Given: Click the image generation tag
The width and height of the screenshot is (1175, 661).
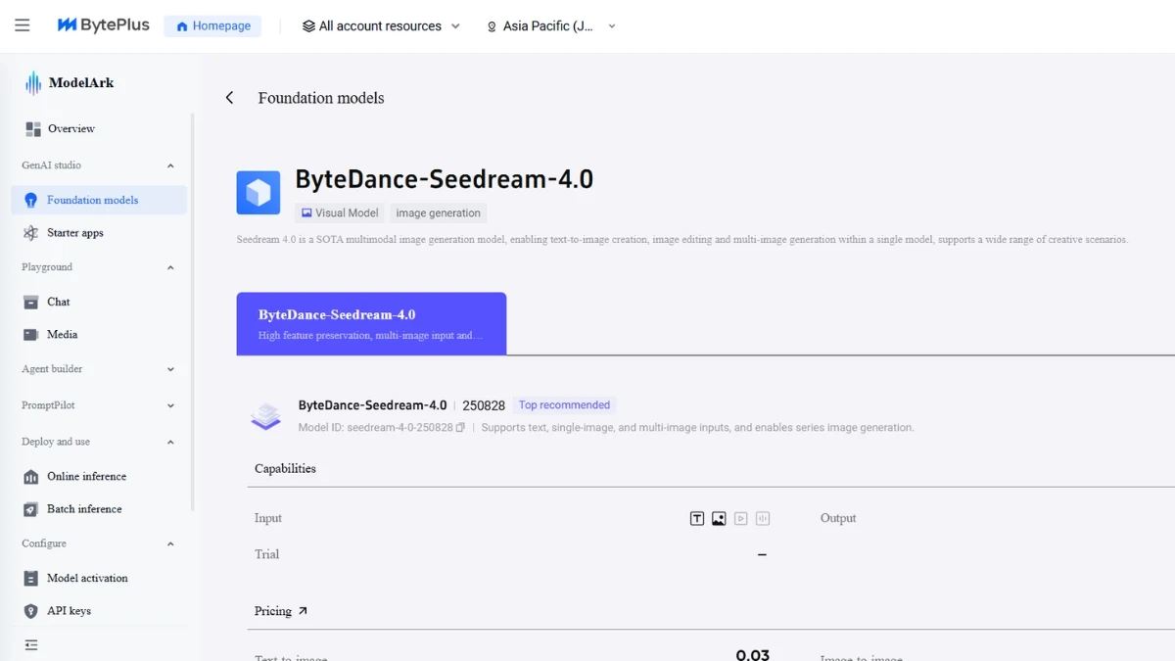Looking at the screenshot, I should click(438, 212).
